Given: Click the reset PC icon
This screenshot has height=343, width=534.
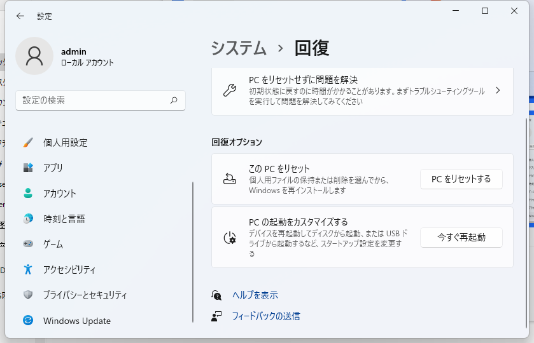Looking at the screenshot, I should pyautogui.click(x=230, y=179).
